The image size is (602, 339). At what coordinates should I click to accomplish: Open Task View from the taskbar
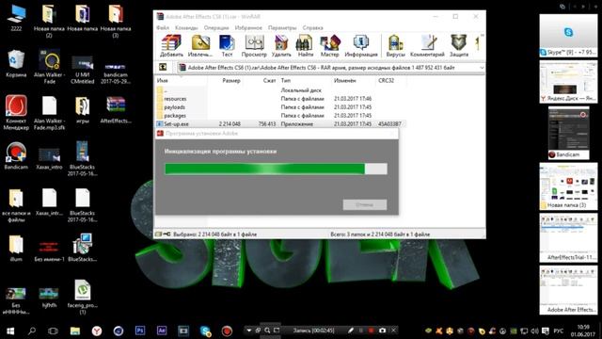(x=53, y=331)
